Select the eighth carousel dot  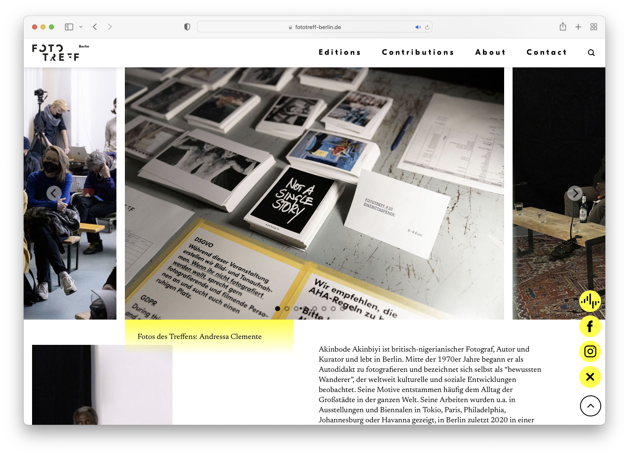[343, 309]
